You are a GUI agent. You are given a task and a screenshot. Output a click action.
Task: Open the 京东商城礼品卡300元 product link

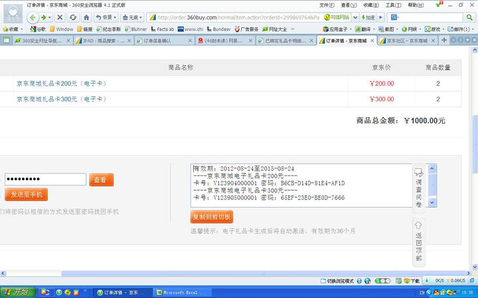coord(61,99)
